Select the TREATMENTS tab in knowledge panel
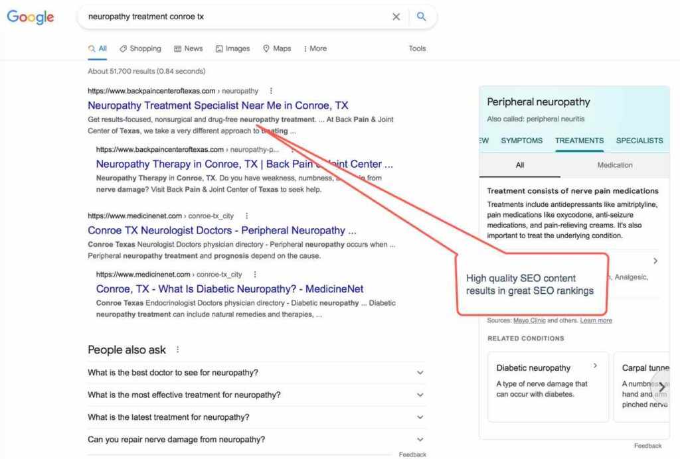Image resolution: width=680 pixels, height=459 pixels. (579, 141)
